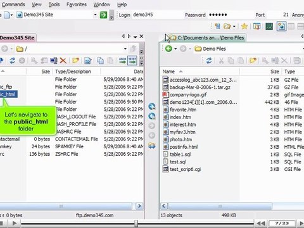Image resolution: width=304 pixels, height=228 pixels.
Task: Select company-logo.gif in the local file list
Action: pyautogui.click(x=188, y=95)
